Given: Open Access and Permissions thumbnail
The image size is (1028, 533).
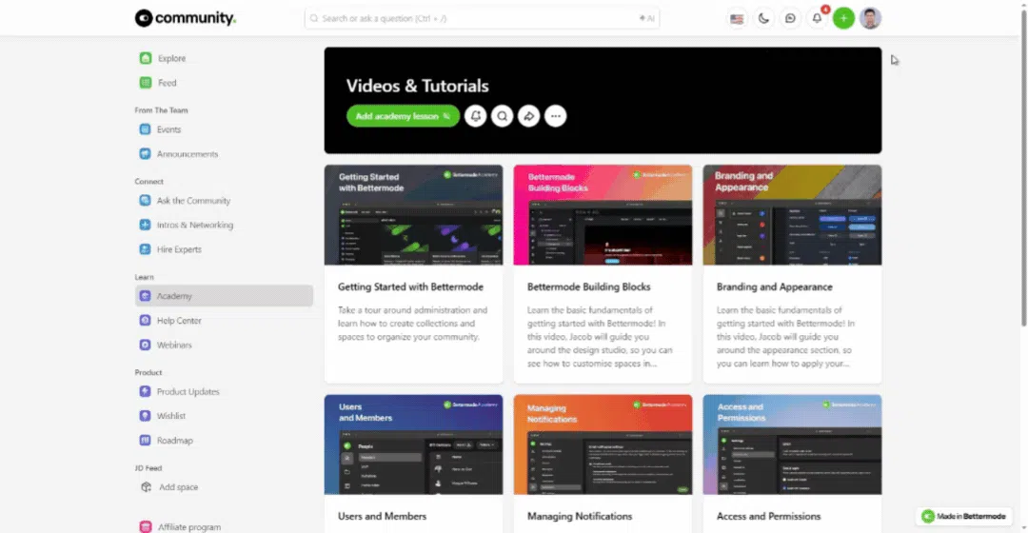Looking at the screenshot, I should 792,444.
